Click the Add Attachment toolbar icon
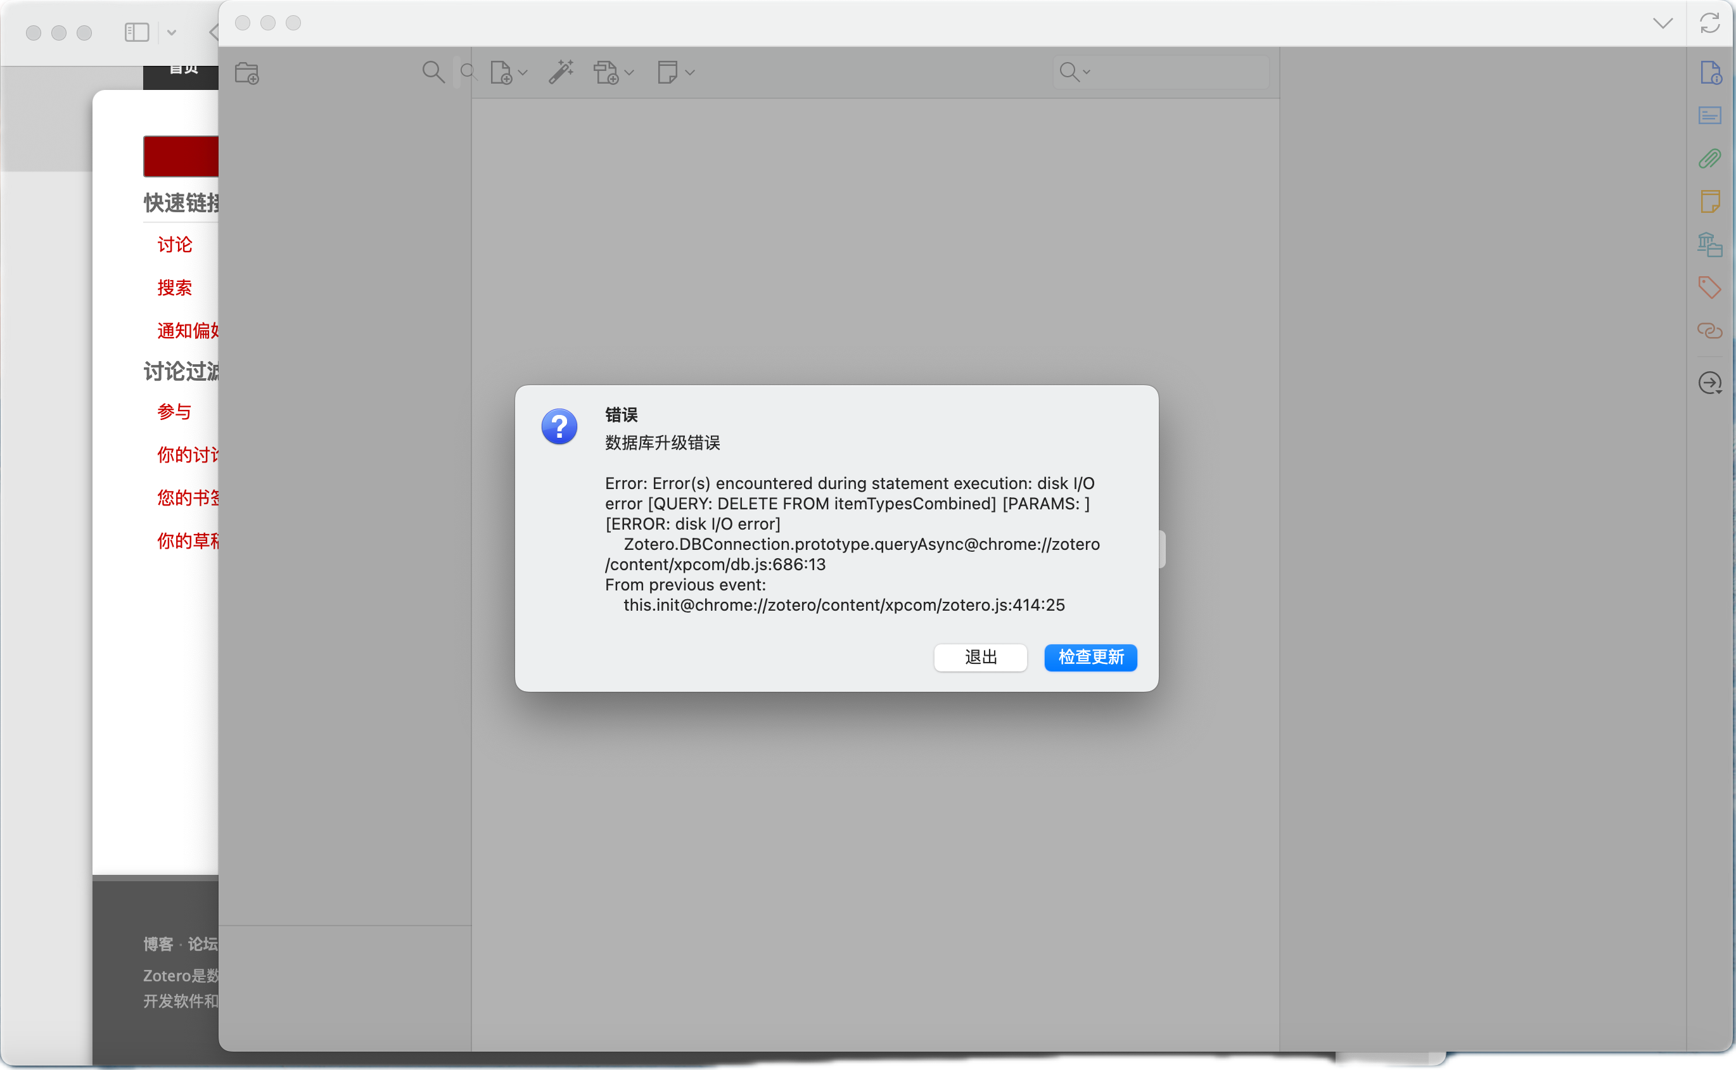The height and width of the screenshot is (1070, 1736). pyautogui.click(x=606, y=72)
